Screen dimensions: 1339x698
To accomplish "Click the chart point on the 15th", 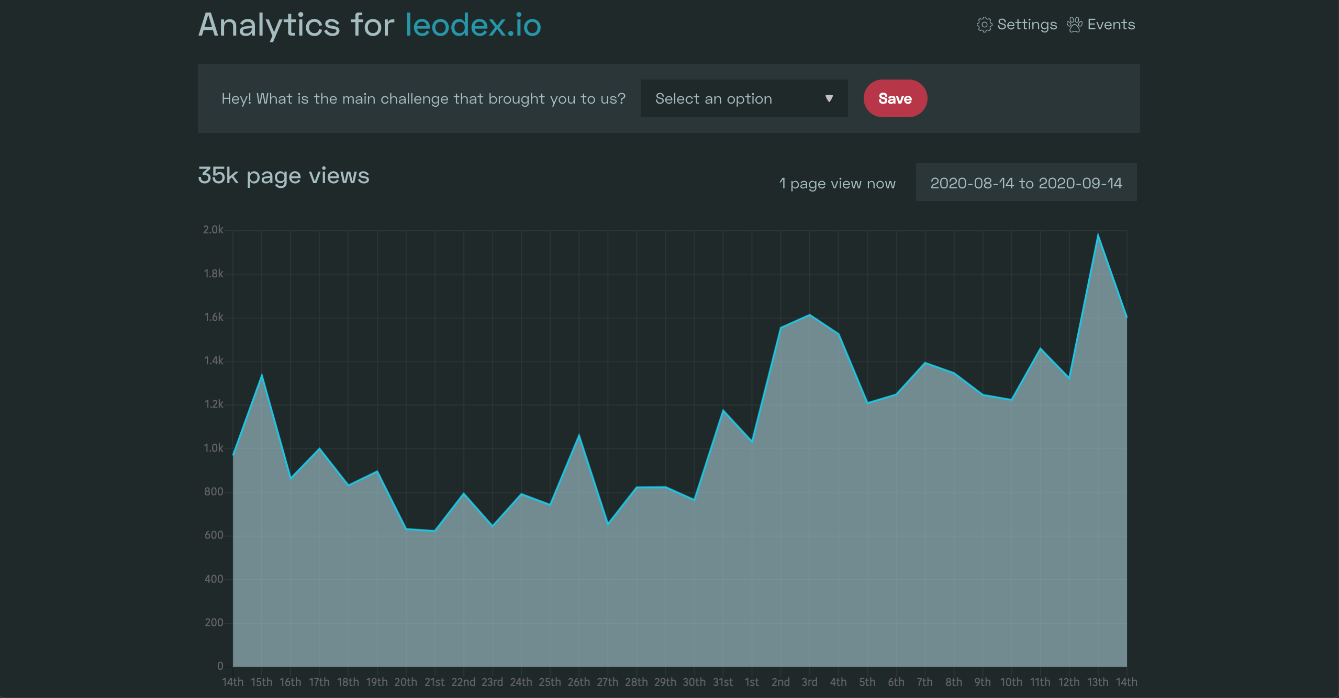I will click(262, 375).
